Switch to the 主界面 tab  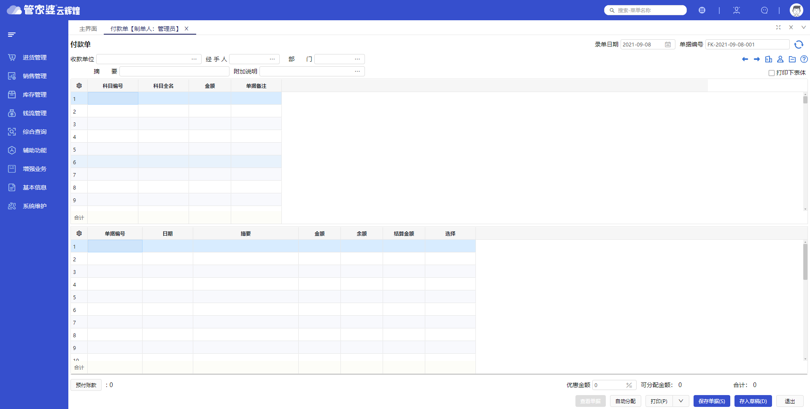pos(88,29)
